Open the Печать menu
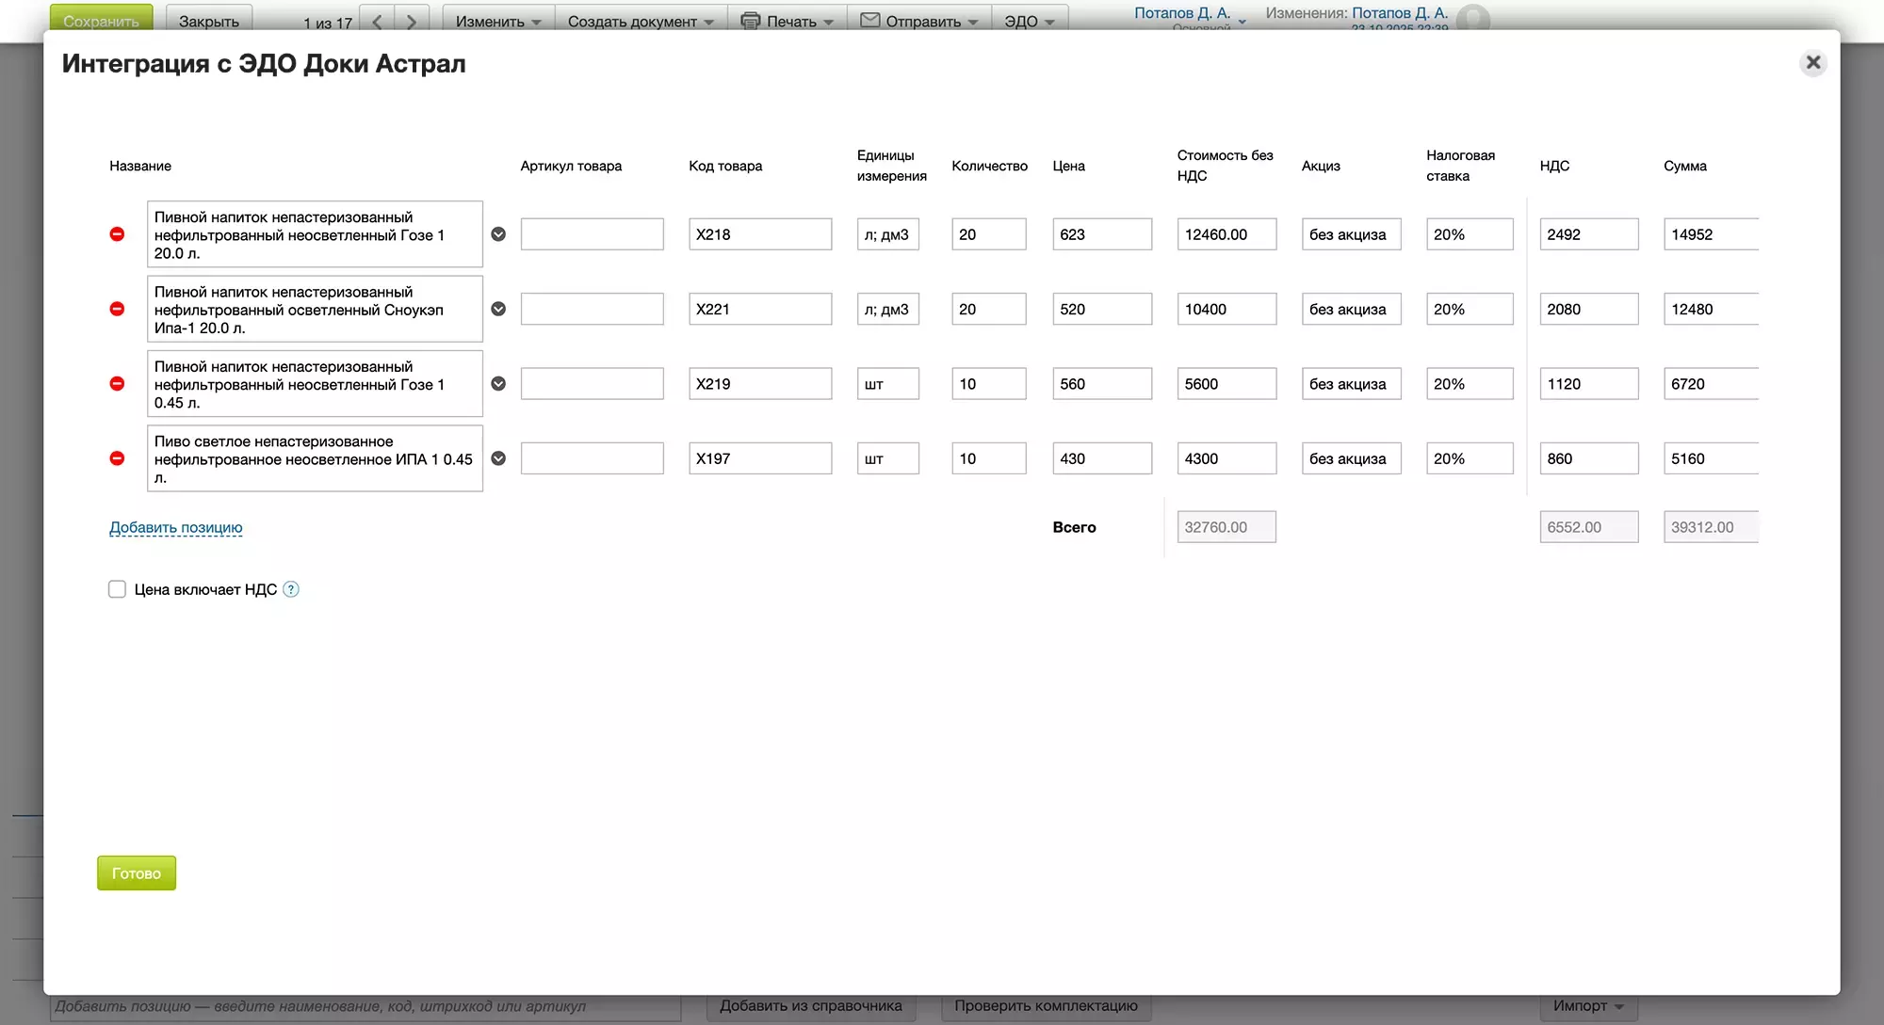Image resolution: width=1884 pixels, height=1025 pixels. coord(788,21)
